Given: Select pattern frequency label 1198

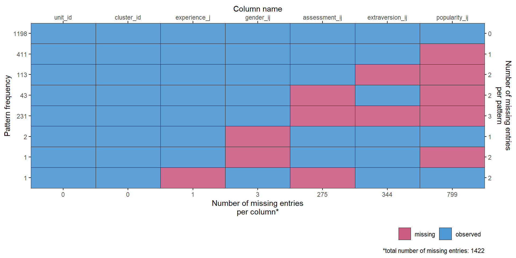Looking at the screenshot, I should 20,34.
